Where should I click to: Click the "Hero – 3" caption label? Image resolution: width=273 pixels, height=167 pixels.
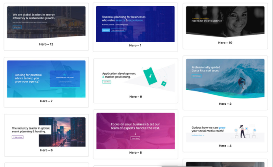point(225,104)
